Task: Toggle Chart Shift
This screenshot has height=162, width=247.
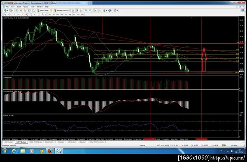Action: tap(99, 11)
